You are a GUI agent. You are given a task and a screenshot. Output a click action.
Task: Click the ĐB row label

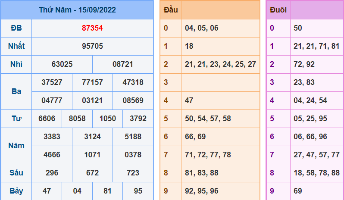[x=16, y=28]
